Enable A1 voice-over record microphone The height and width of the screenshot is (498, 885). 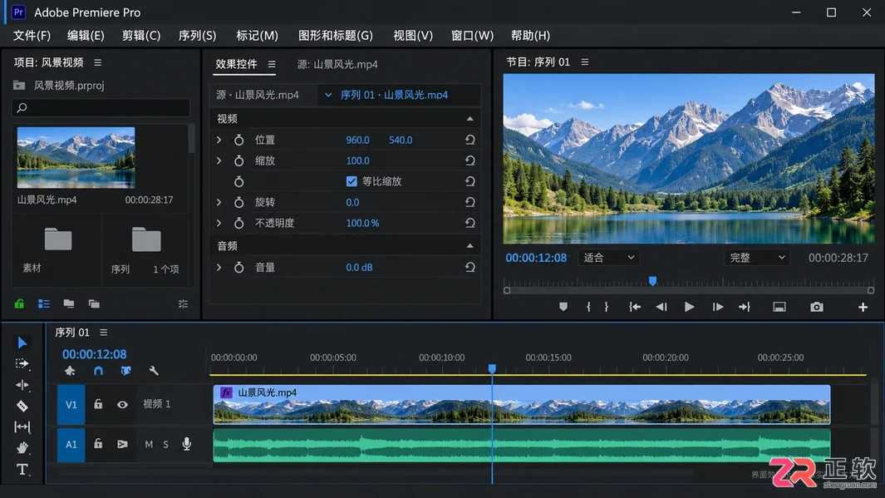click(x=187, y=444)
